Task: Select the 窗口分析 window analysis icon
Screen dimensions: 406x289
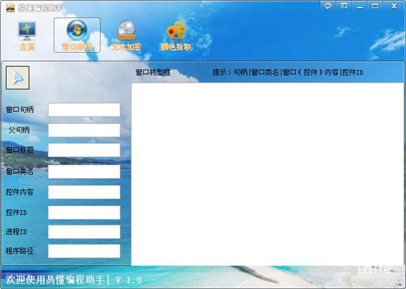Action: [76, 35]
